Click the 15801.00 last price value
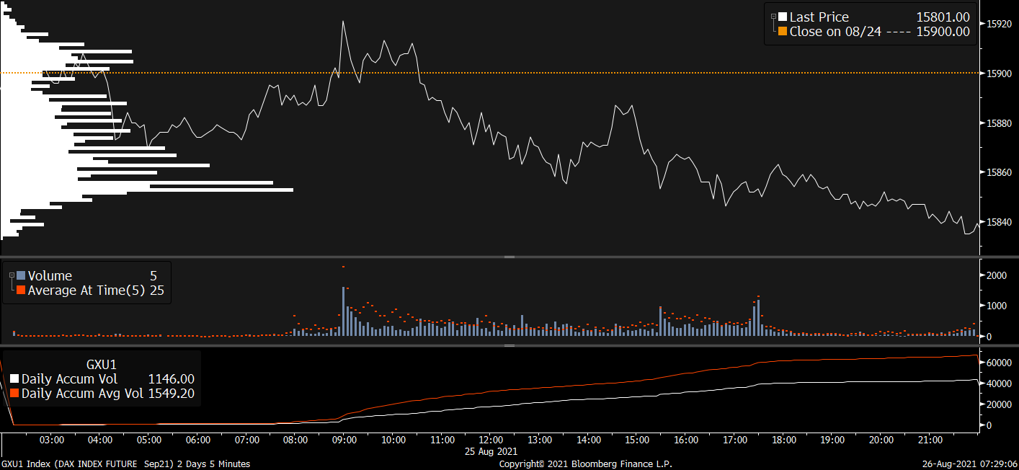Screen dimensions: 1019x470 click(943, 17)
